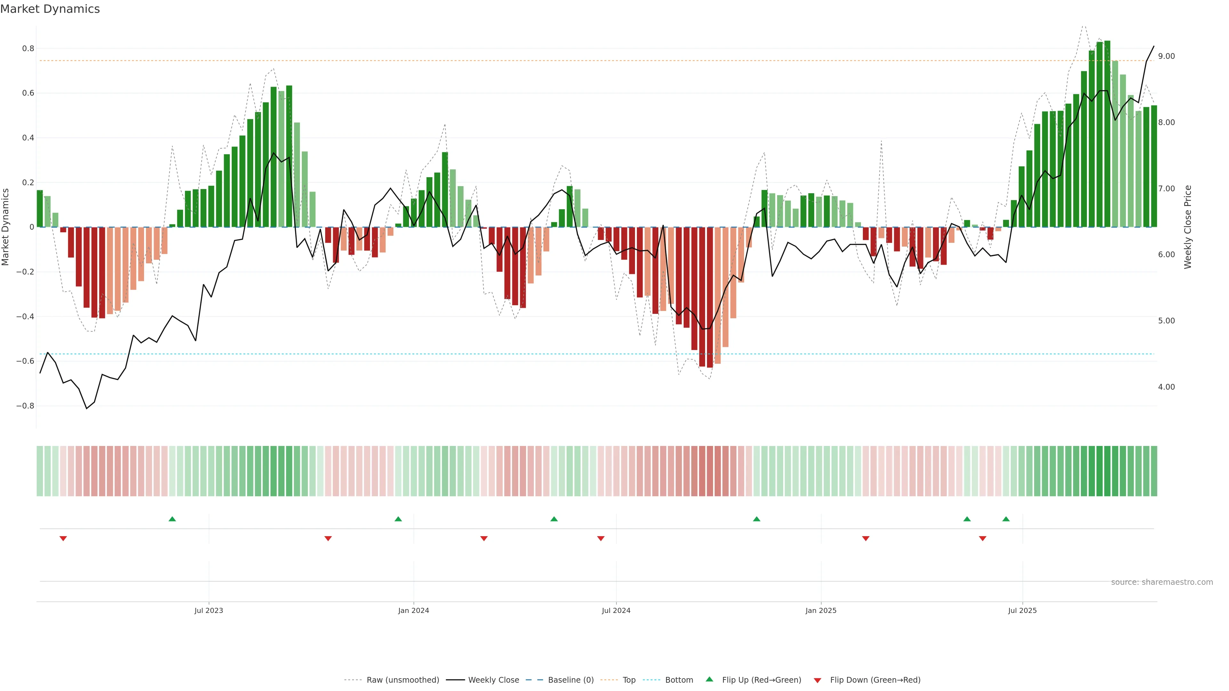Hide the Top threshold line via legend

click(629, 680)
